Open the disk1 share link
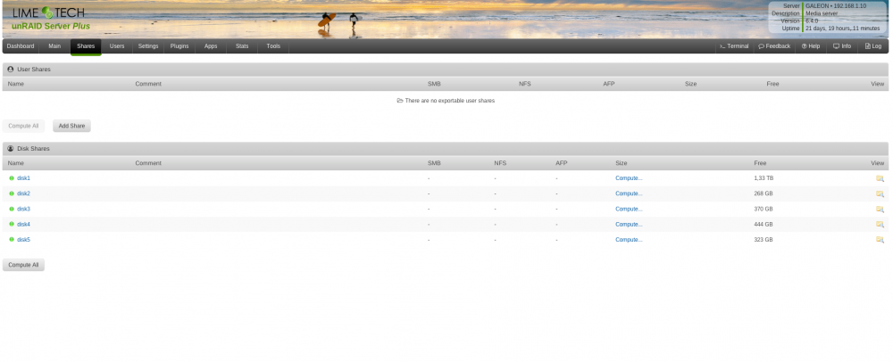 [x=23, y=177]
